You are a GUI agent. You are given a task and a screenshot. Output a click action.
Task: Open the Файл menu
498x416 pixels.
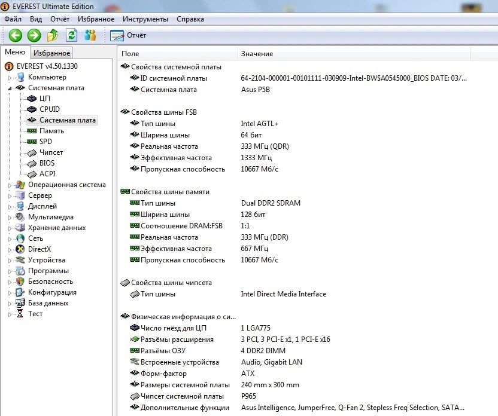(x=13, y=19)
